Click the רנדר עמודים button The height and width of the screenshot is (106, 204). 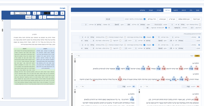[152, 19]
